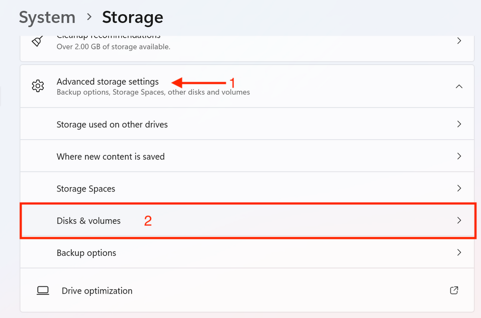
Task: Click the broom icon next to Cleanup recommendations
Action: pos(38,41)
